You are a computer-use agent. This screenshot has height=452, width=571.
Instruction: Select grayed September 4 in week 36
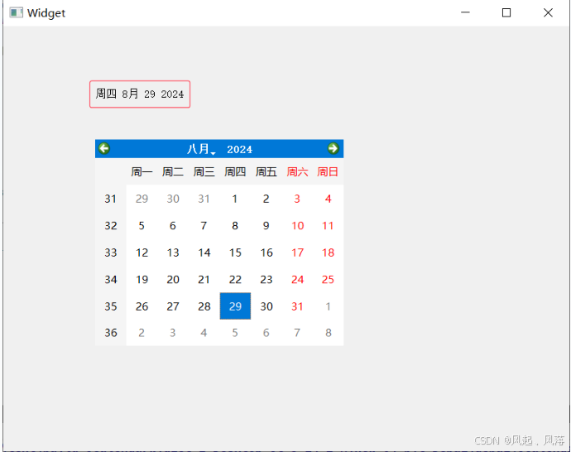coord(204,333)
